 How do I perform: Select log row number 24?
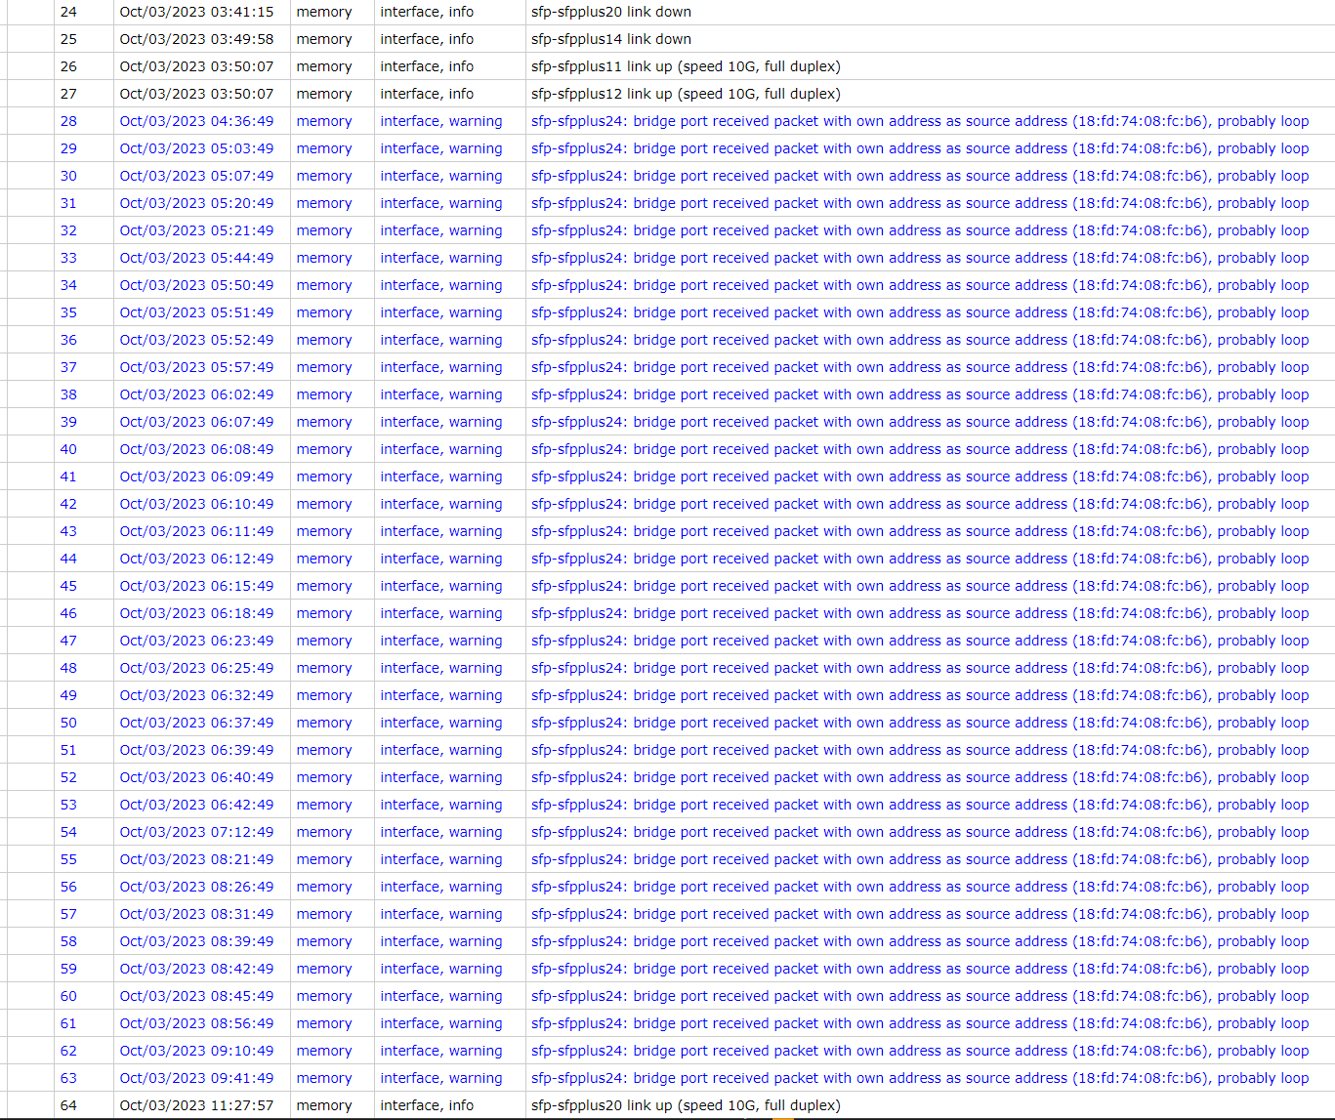coord(68,12)
